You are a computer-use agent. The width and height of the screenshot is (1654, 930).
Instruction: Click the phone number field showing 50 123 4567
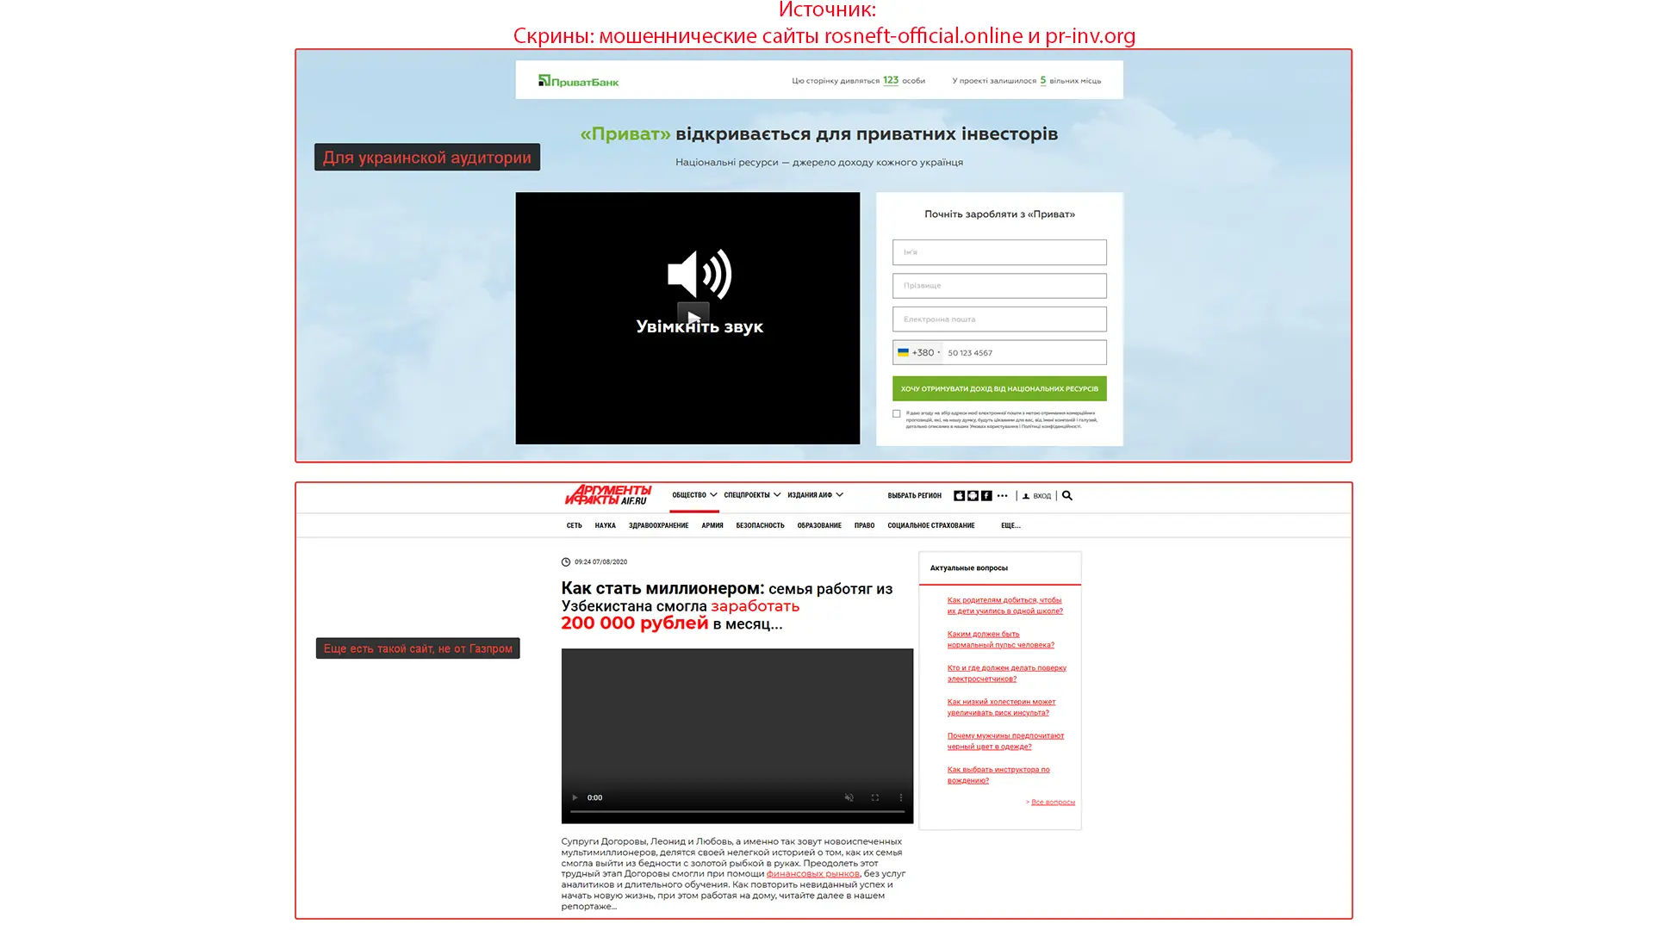pos(1025,352)
